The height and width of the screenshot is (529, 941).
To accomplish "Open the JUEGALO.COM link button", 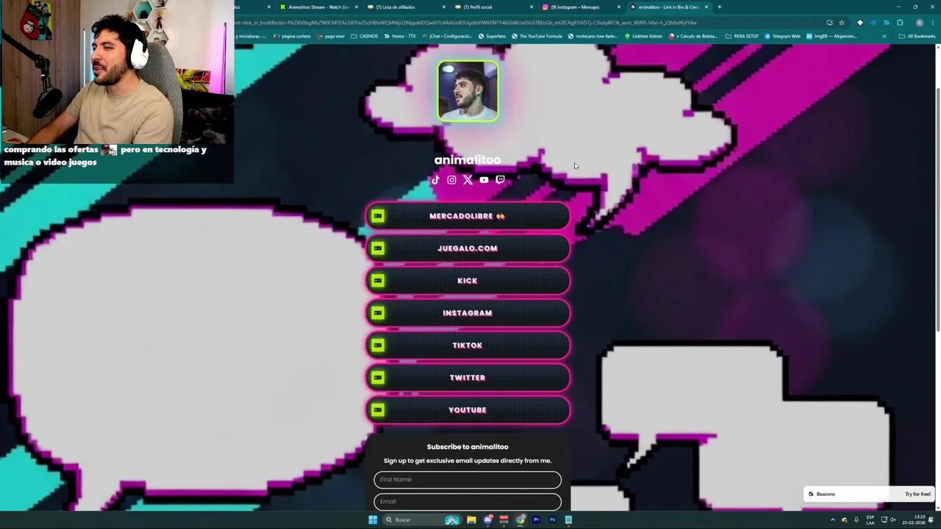I will (x=468, y=248).
